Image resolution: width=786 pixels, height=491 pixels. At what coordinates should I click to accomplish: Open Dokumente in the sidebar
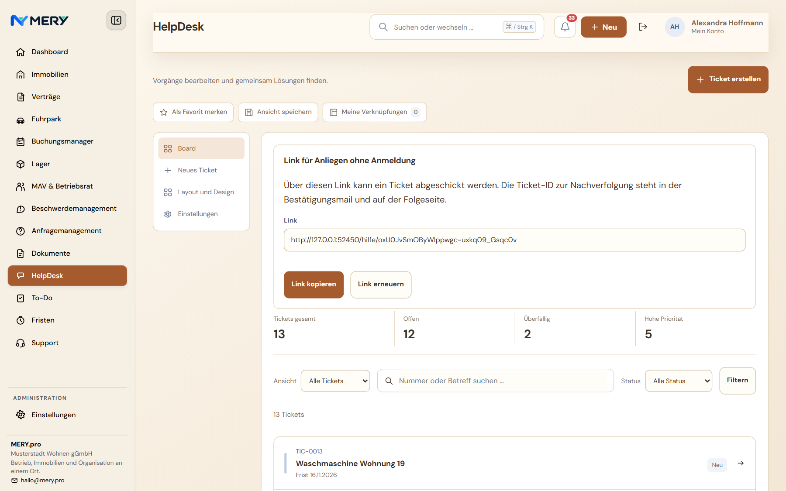pos(67,254)
